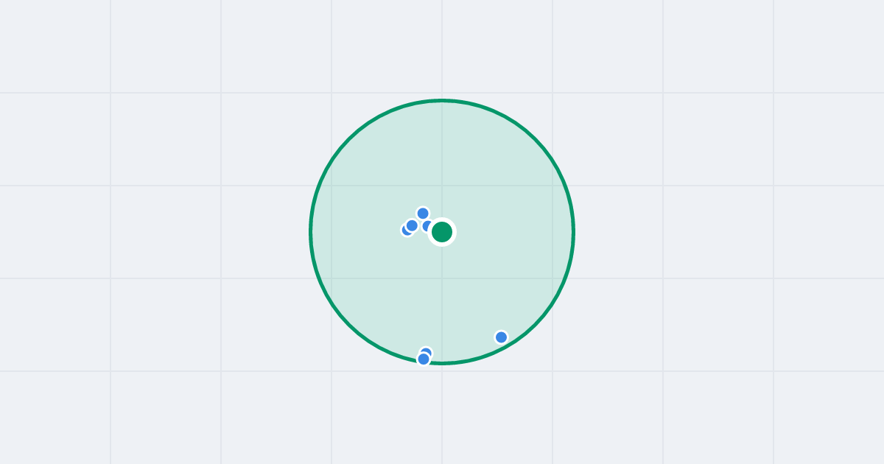Select the isolated blue dot near the lower-right circle edge

(501, 337)
